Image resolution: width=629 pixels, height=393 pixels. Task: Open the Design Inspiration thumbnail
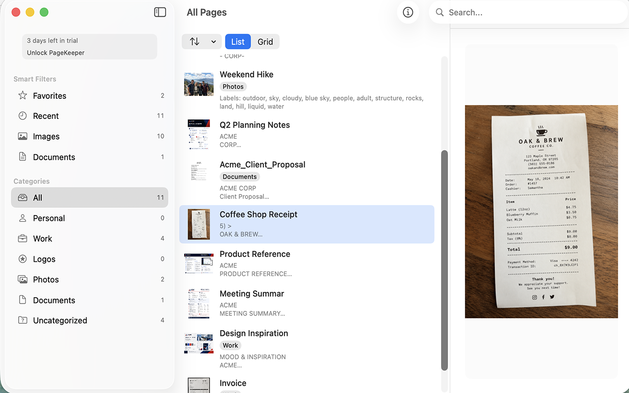click(199, 343)
